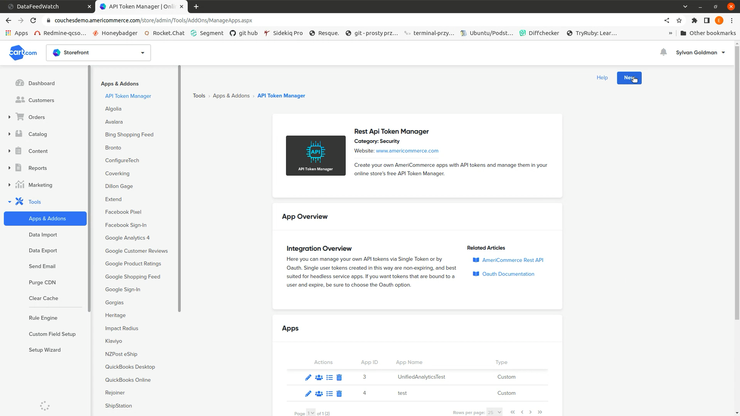Click Apps & Addons breadcrumb link
This screenshot has height=416, width=740.
point(231,96)
